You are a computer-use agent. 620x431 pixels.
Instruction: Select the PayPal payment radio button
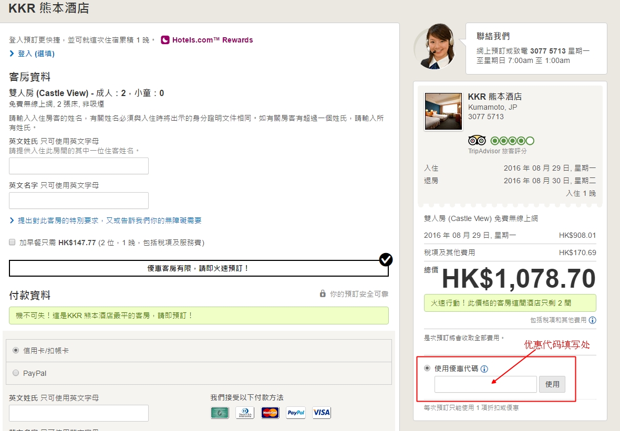click(16, 373)
